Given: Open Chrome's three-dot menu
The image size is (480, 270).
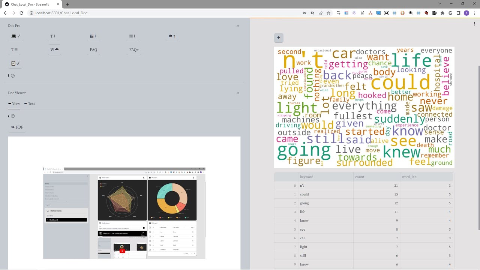Looking at the screenshot, I should pyautogui.click(x=475, y=13).
